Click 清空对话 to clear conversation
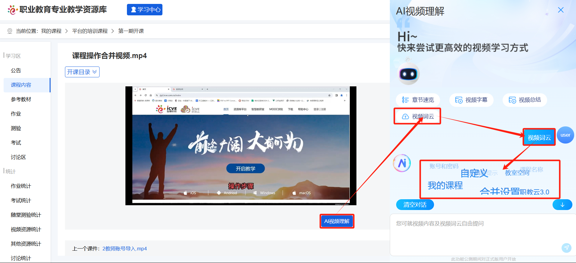This screenshot has height=263, width=576. pos(415,205)
